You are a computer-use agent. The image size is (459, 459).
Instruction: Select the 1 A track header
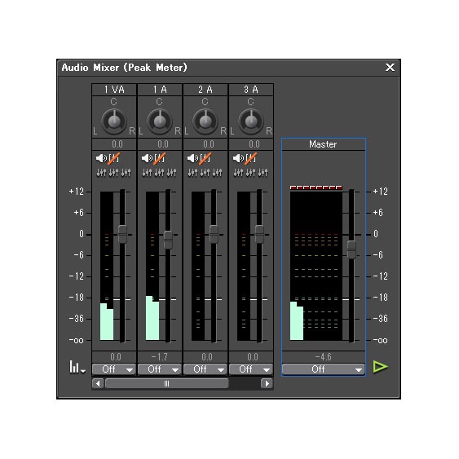160,90
